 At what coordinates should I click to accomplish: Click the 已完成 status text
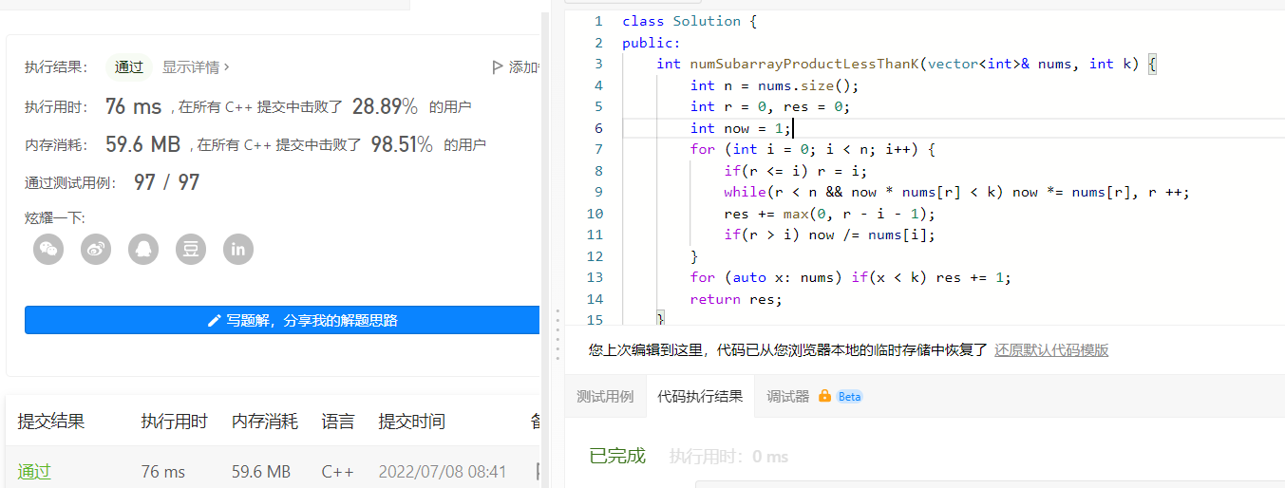coord(617,457)
